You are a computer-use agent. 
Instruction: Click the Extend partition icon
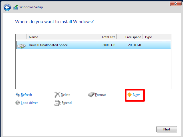pos(57,103)
